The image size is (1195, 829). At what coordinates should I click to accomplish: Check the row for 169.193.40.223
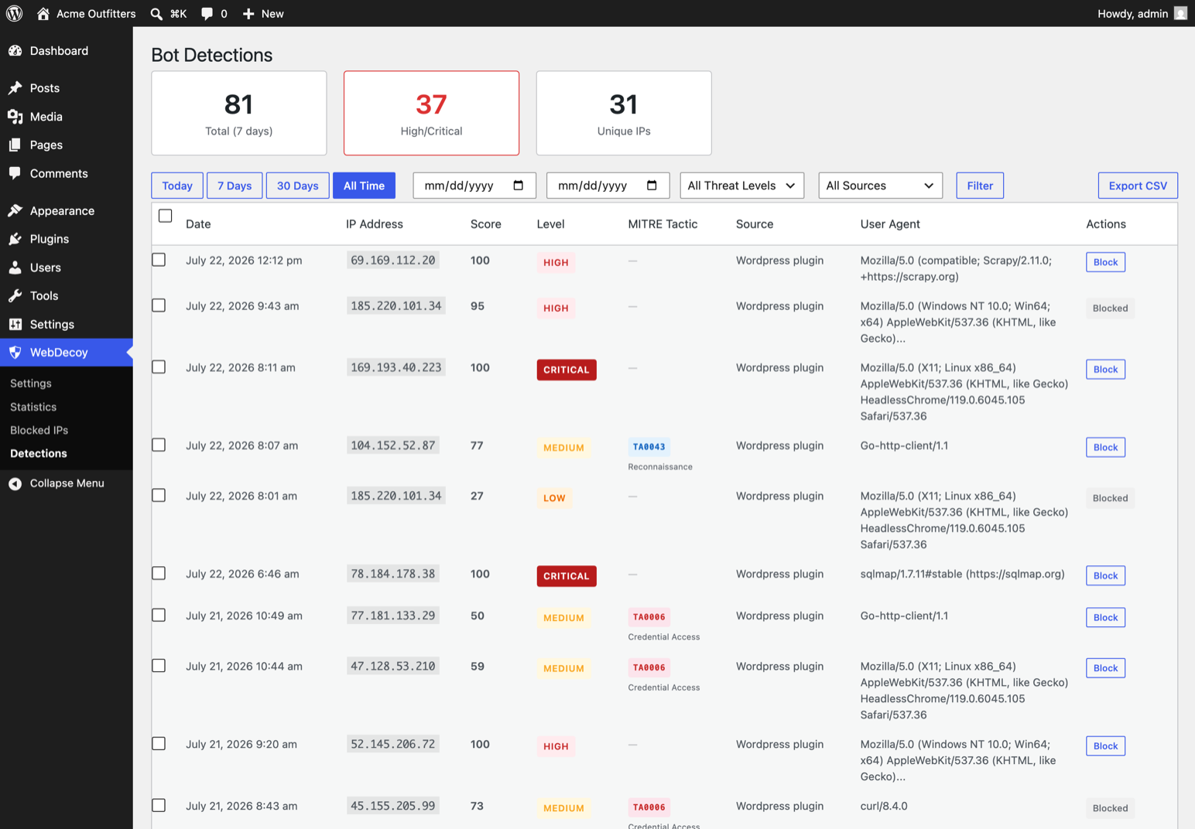coord(159,367)
